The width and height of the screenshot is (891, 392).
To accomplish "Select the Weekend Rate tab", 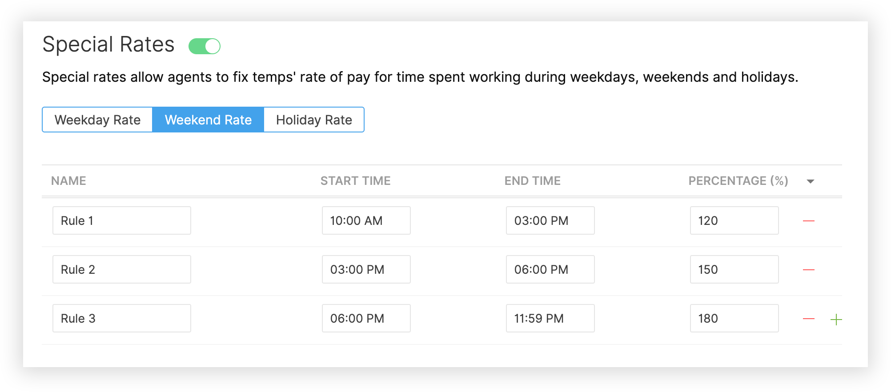I will click(208, 120).
